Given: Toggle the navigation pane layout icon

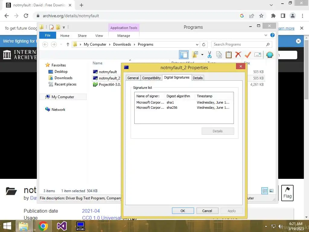Looking at the screenshot, I should pyautogui.click(x=184, y=55).
